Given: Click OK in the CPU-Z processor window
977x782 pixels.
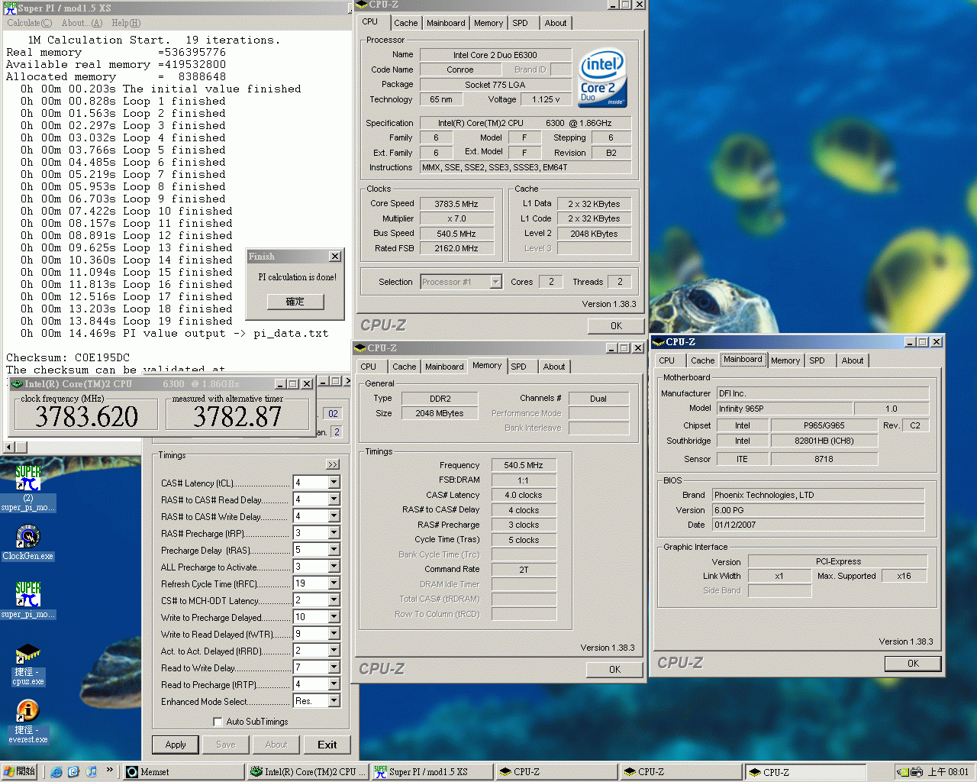Looking at the screenshot, I should tap(616, 326).
